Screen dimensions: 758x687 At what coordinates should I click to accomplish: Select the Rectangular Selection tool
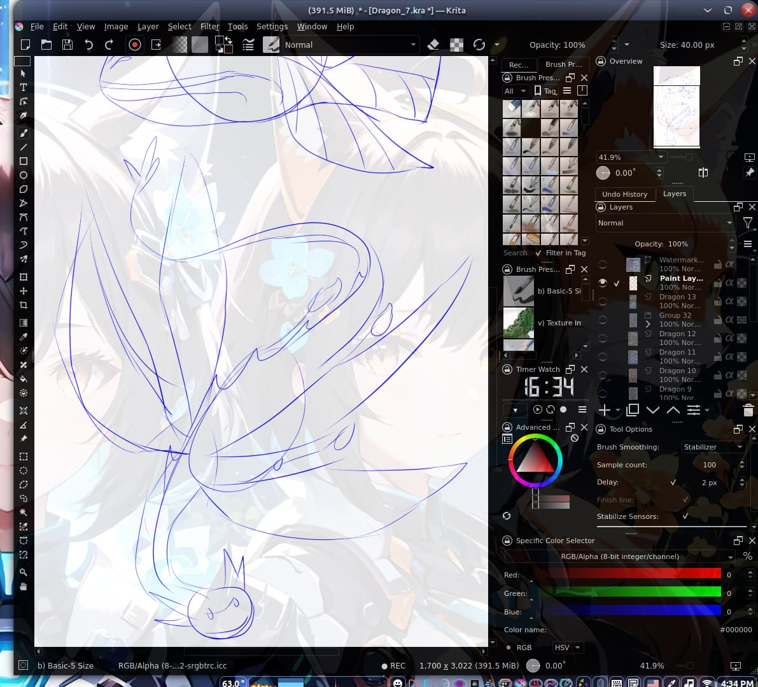23,457
